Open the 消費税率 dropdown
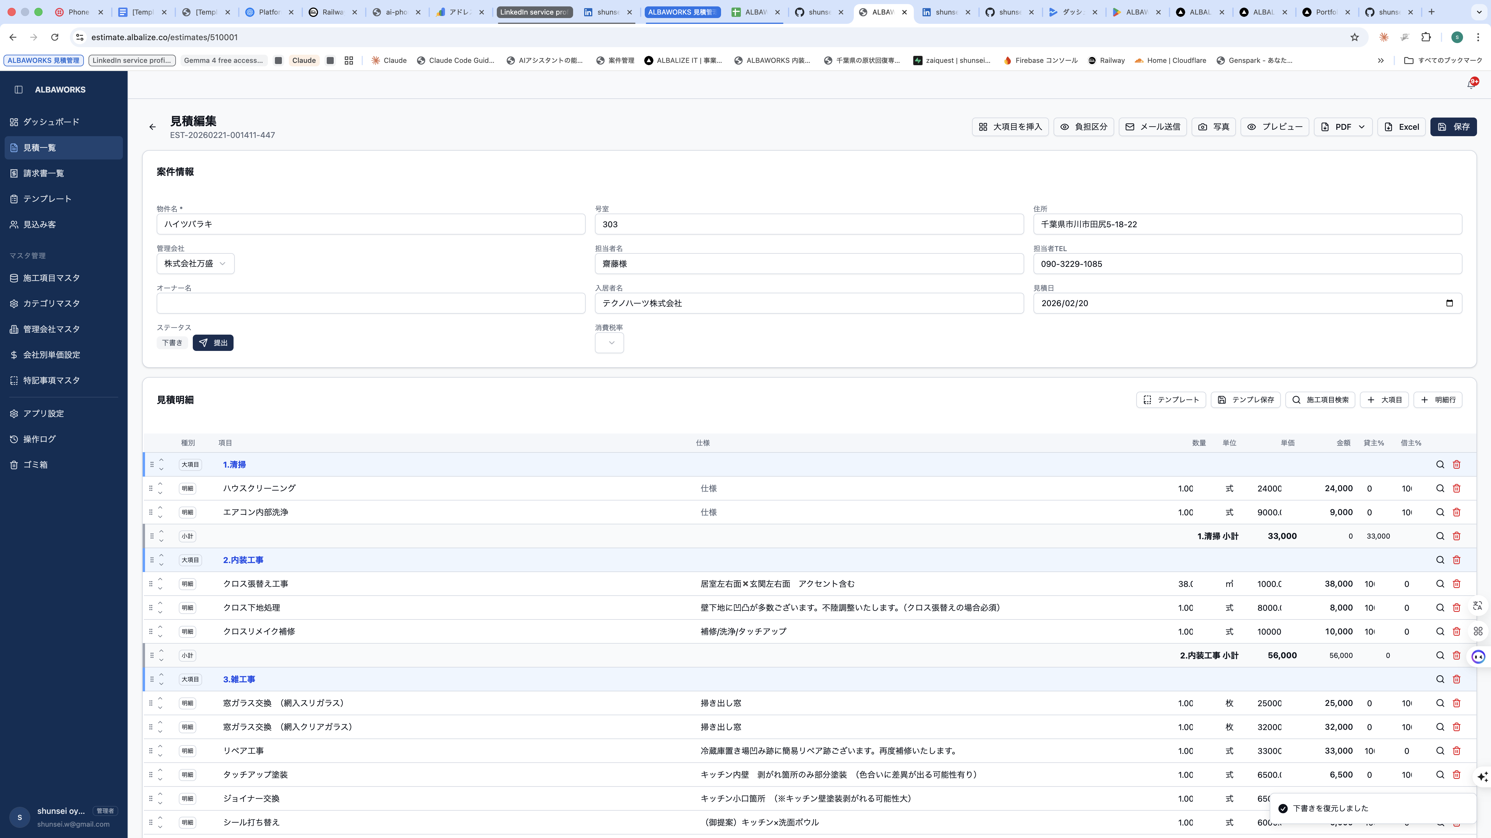Viewport: 1491px width, 838px height. 609,343
